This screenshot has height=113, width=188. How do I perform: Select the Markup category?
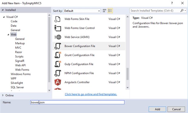tap(20, 43)
